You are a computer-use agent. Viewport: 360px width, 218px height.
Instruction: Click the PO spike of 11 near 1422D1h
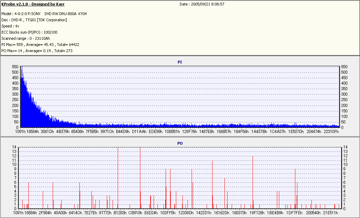point(213,184)
